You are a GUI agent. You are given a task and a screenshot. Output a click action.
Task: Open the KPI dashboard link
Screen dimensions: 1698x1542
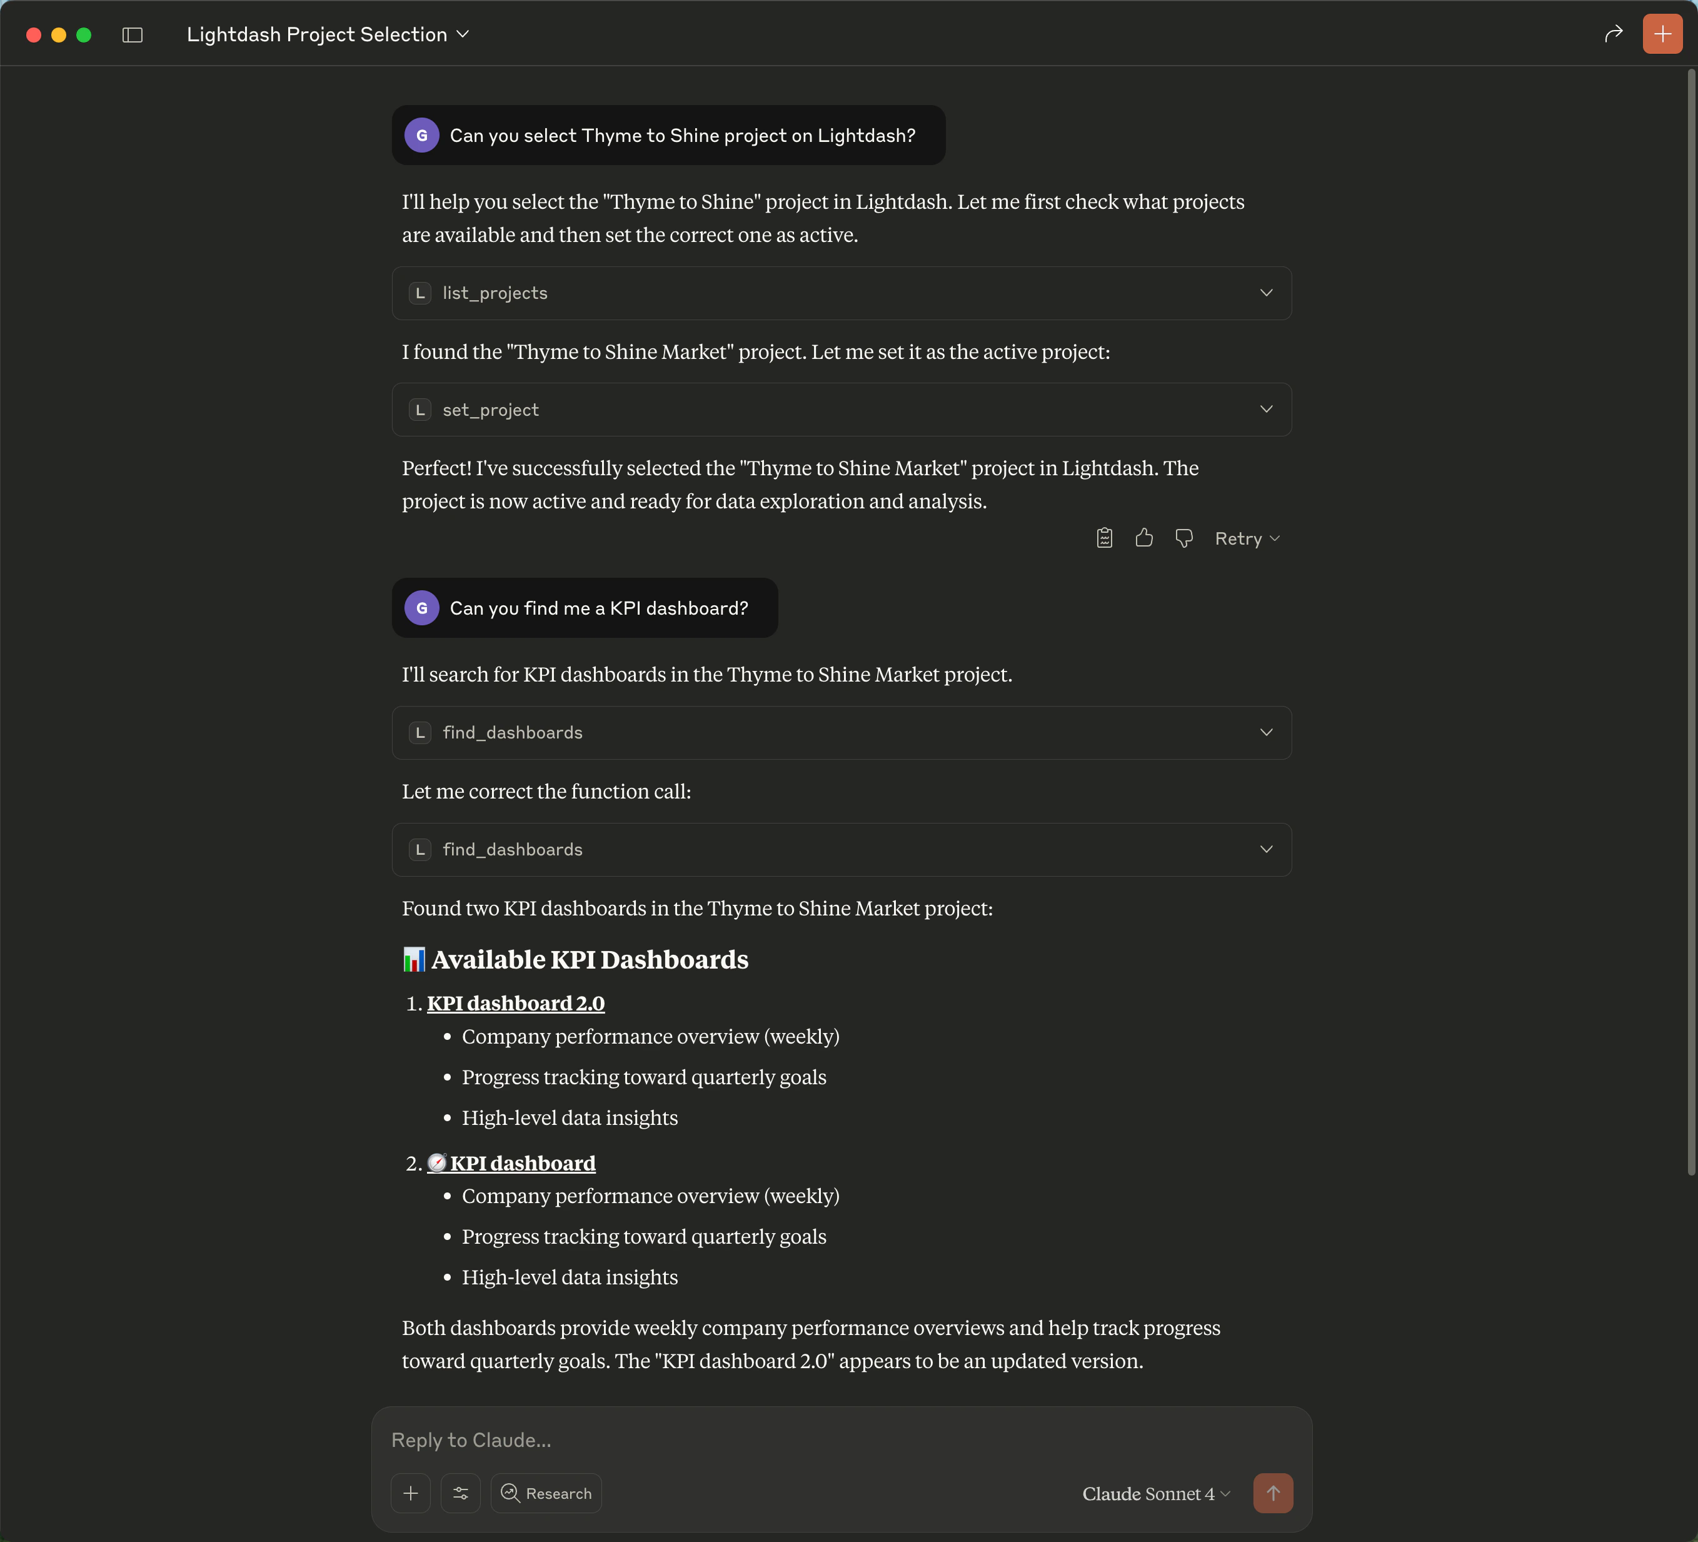point(522,1163)
